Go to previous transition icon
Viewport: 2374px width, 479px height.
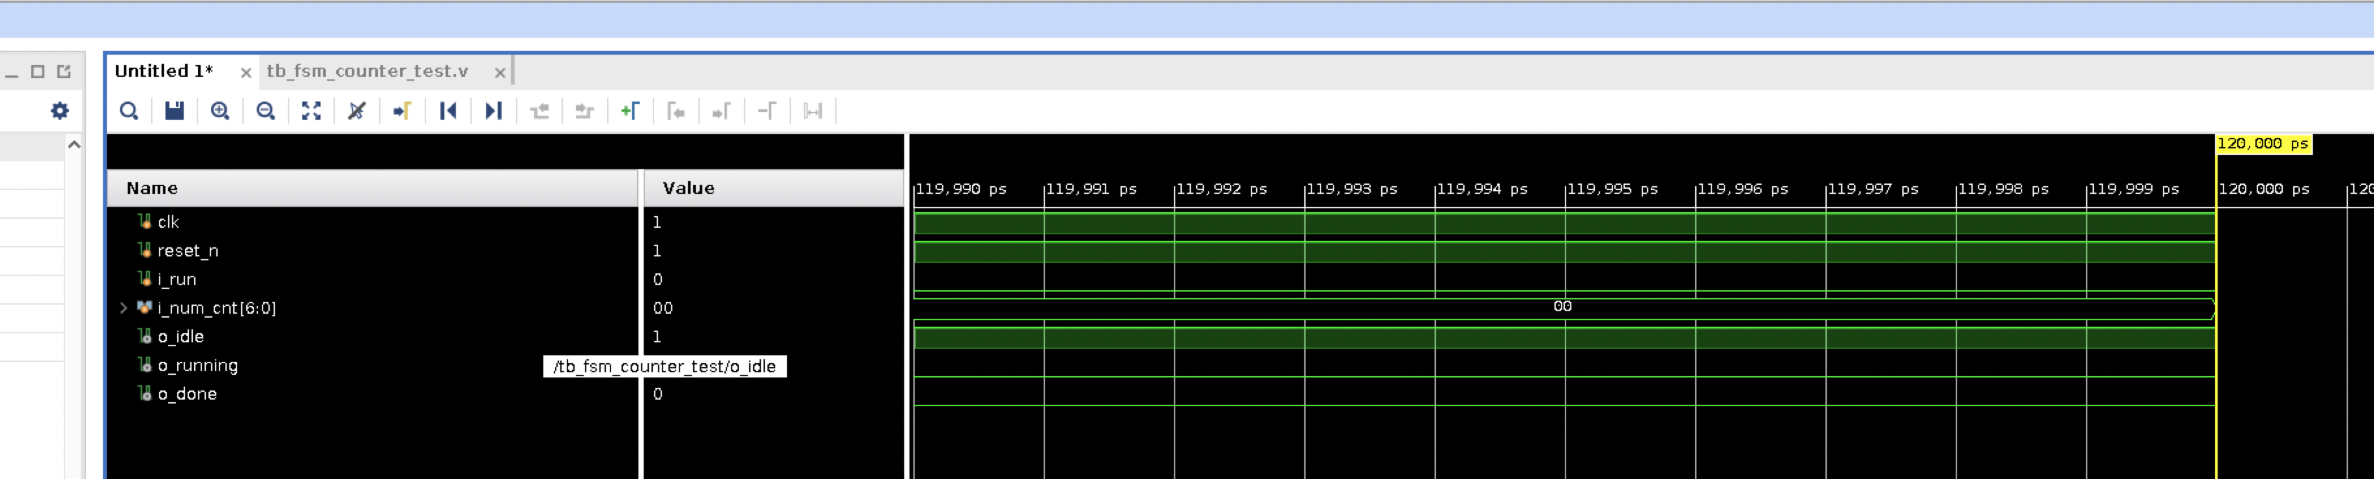click(x=540, y=111)
